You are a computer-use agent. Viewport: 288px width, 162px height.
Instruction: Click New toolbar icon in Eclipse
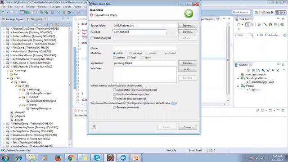pos(4,12)
